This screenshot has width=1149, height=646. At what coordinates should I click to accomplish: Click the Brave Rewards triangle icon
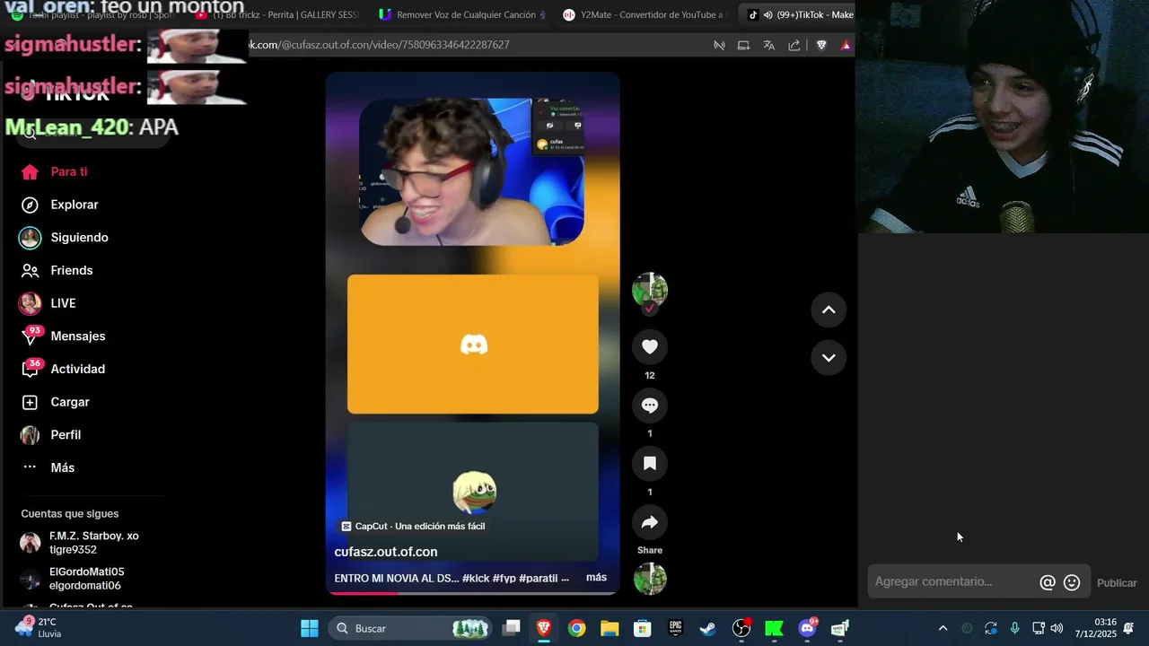pyautogui.click(x=846, y=45)
